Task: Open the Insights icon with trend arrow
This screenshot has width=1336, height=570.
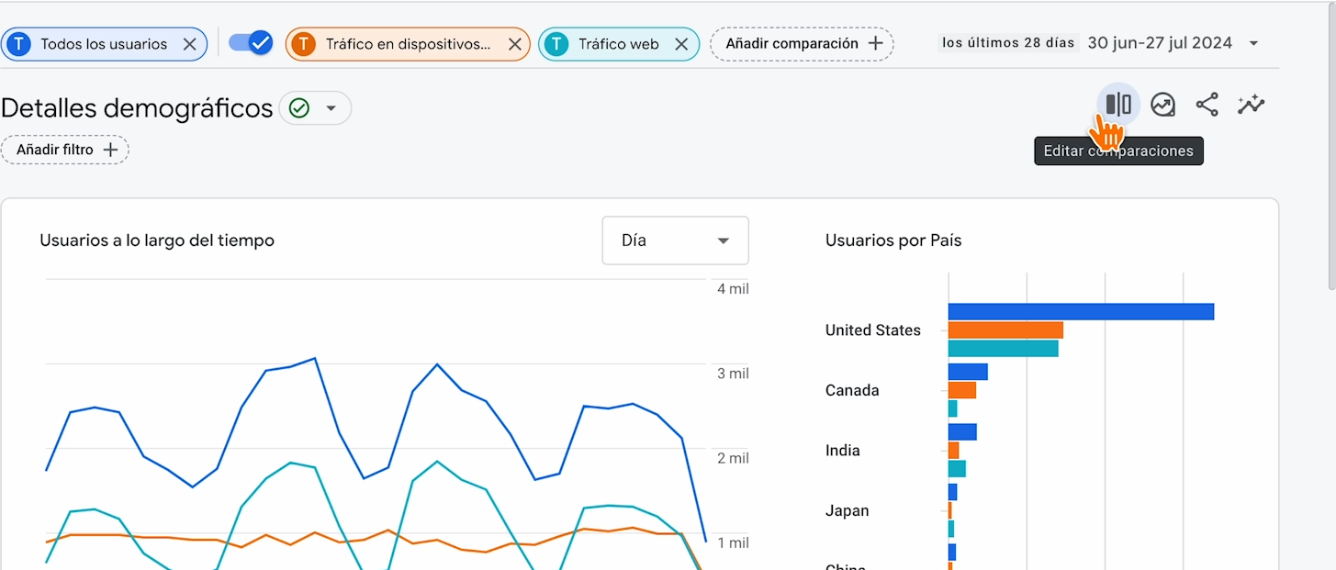Action: click(x=1162, y=105)
